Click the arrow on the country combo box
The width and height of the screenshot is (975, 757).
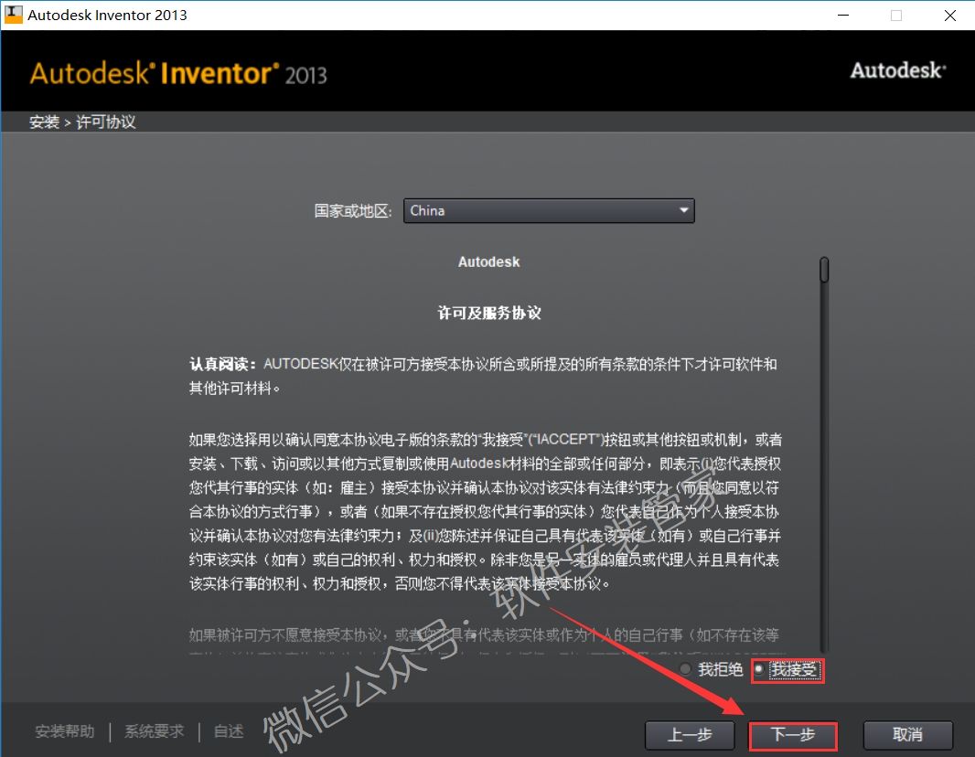tap(683, 211)
